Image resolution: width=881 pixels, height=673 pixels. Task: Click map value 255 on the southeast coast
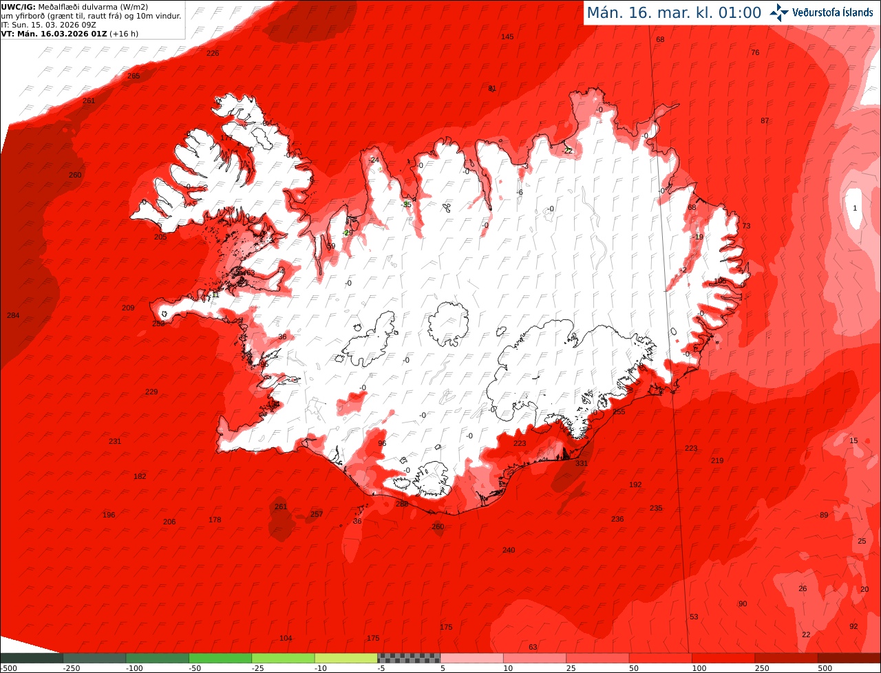[x=619, y=412]
